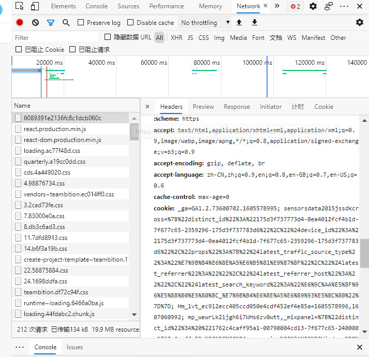Filter requests by XHR
Viewport: 369px width, 357px height.
pos(176,38)
